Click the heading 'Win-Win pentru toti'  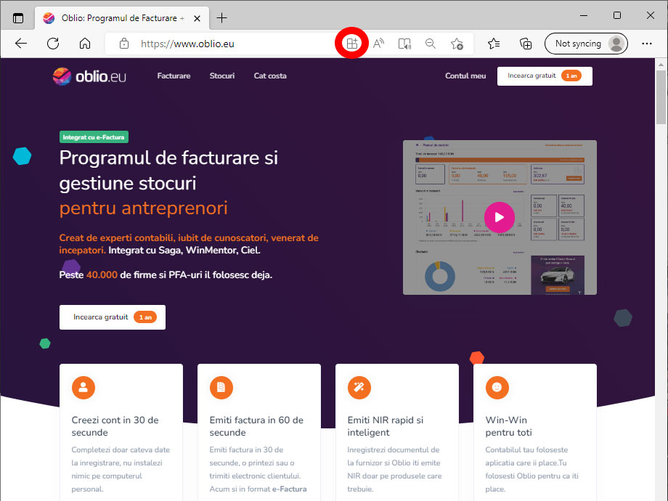pos(509,426)
